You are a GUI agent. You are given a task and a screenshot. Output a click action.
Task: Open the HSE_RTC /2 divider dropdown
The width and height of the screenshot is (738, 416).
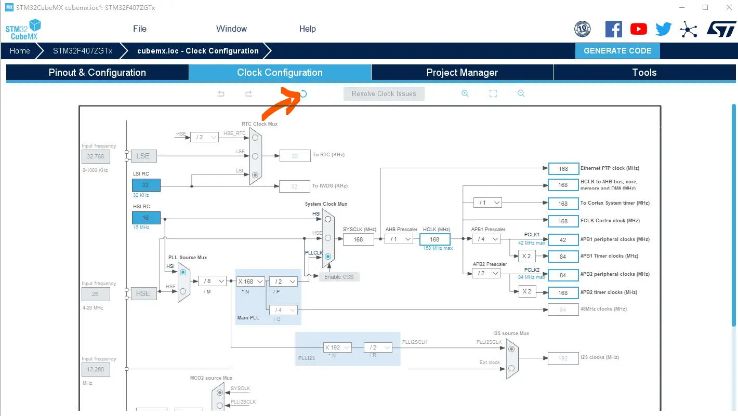pyautogui.click(x=205, y=137)
